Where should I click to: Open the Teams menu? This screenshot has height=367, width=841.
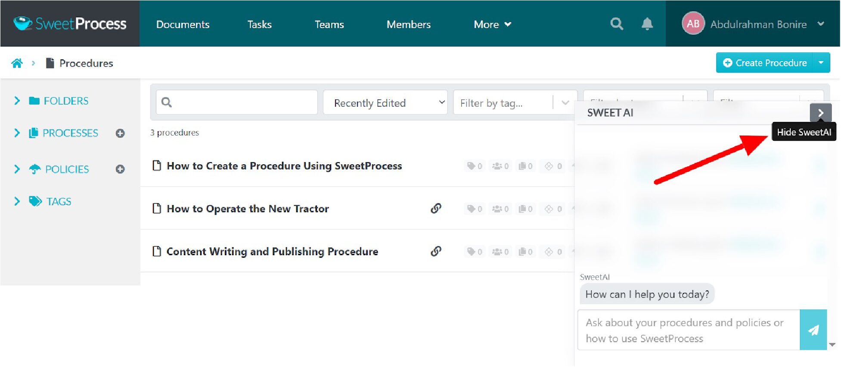329,25
